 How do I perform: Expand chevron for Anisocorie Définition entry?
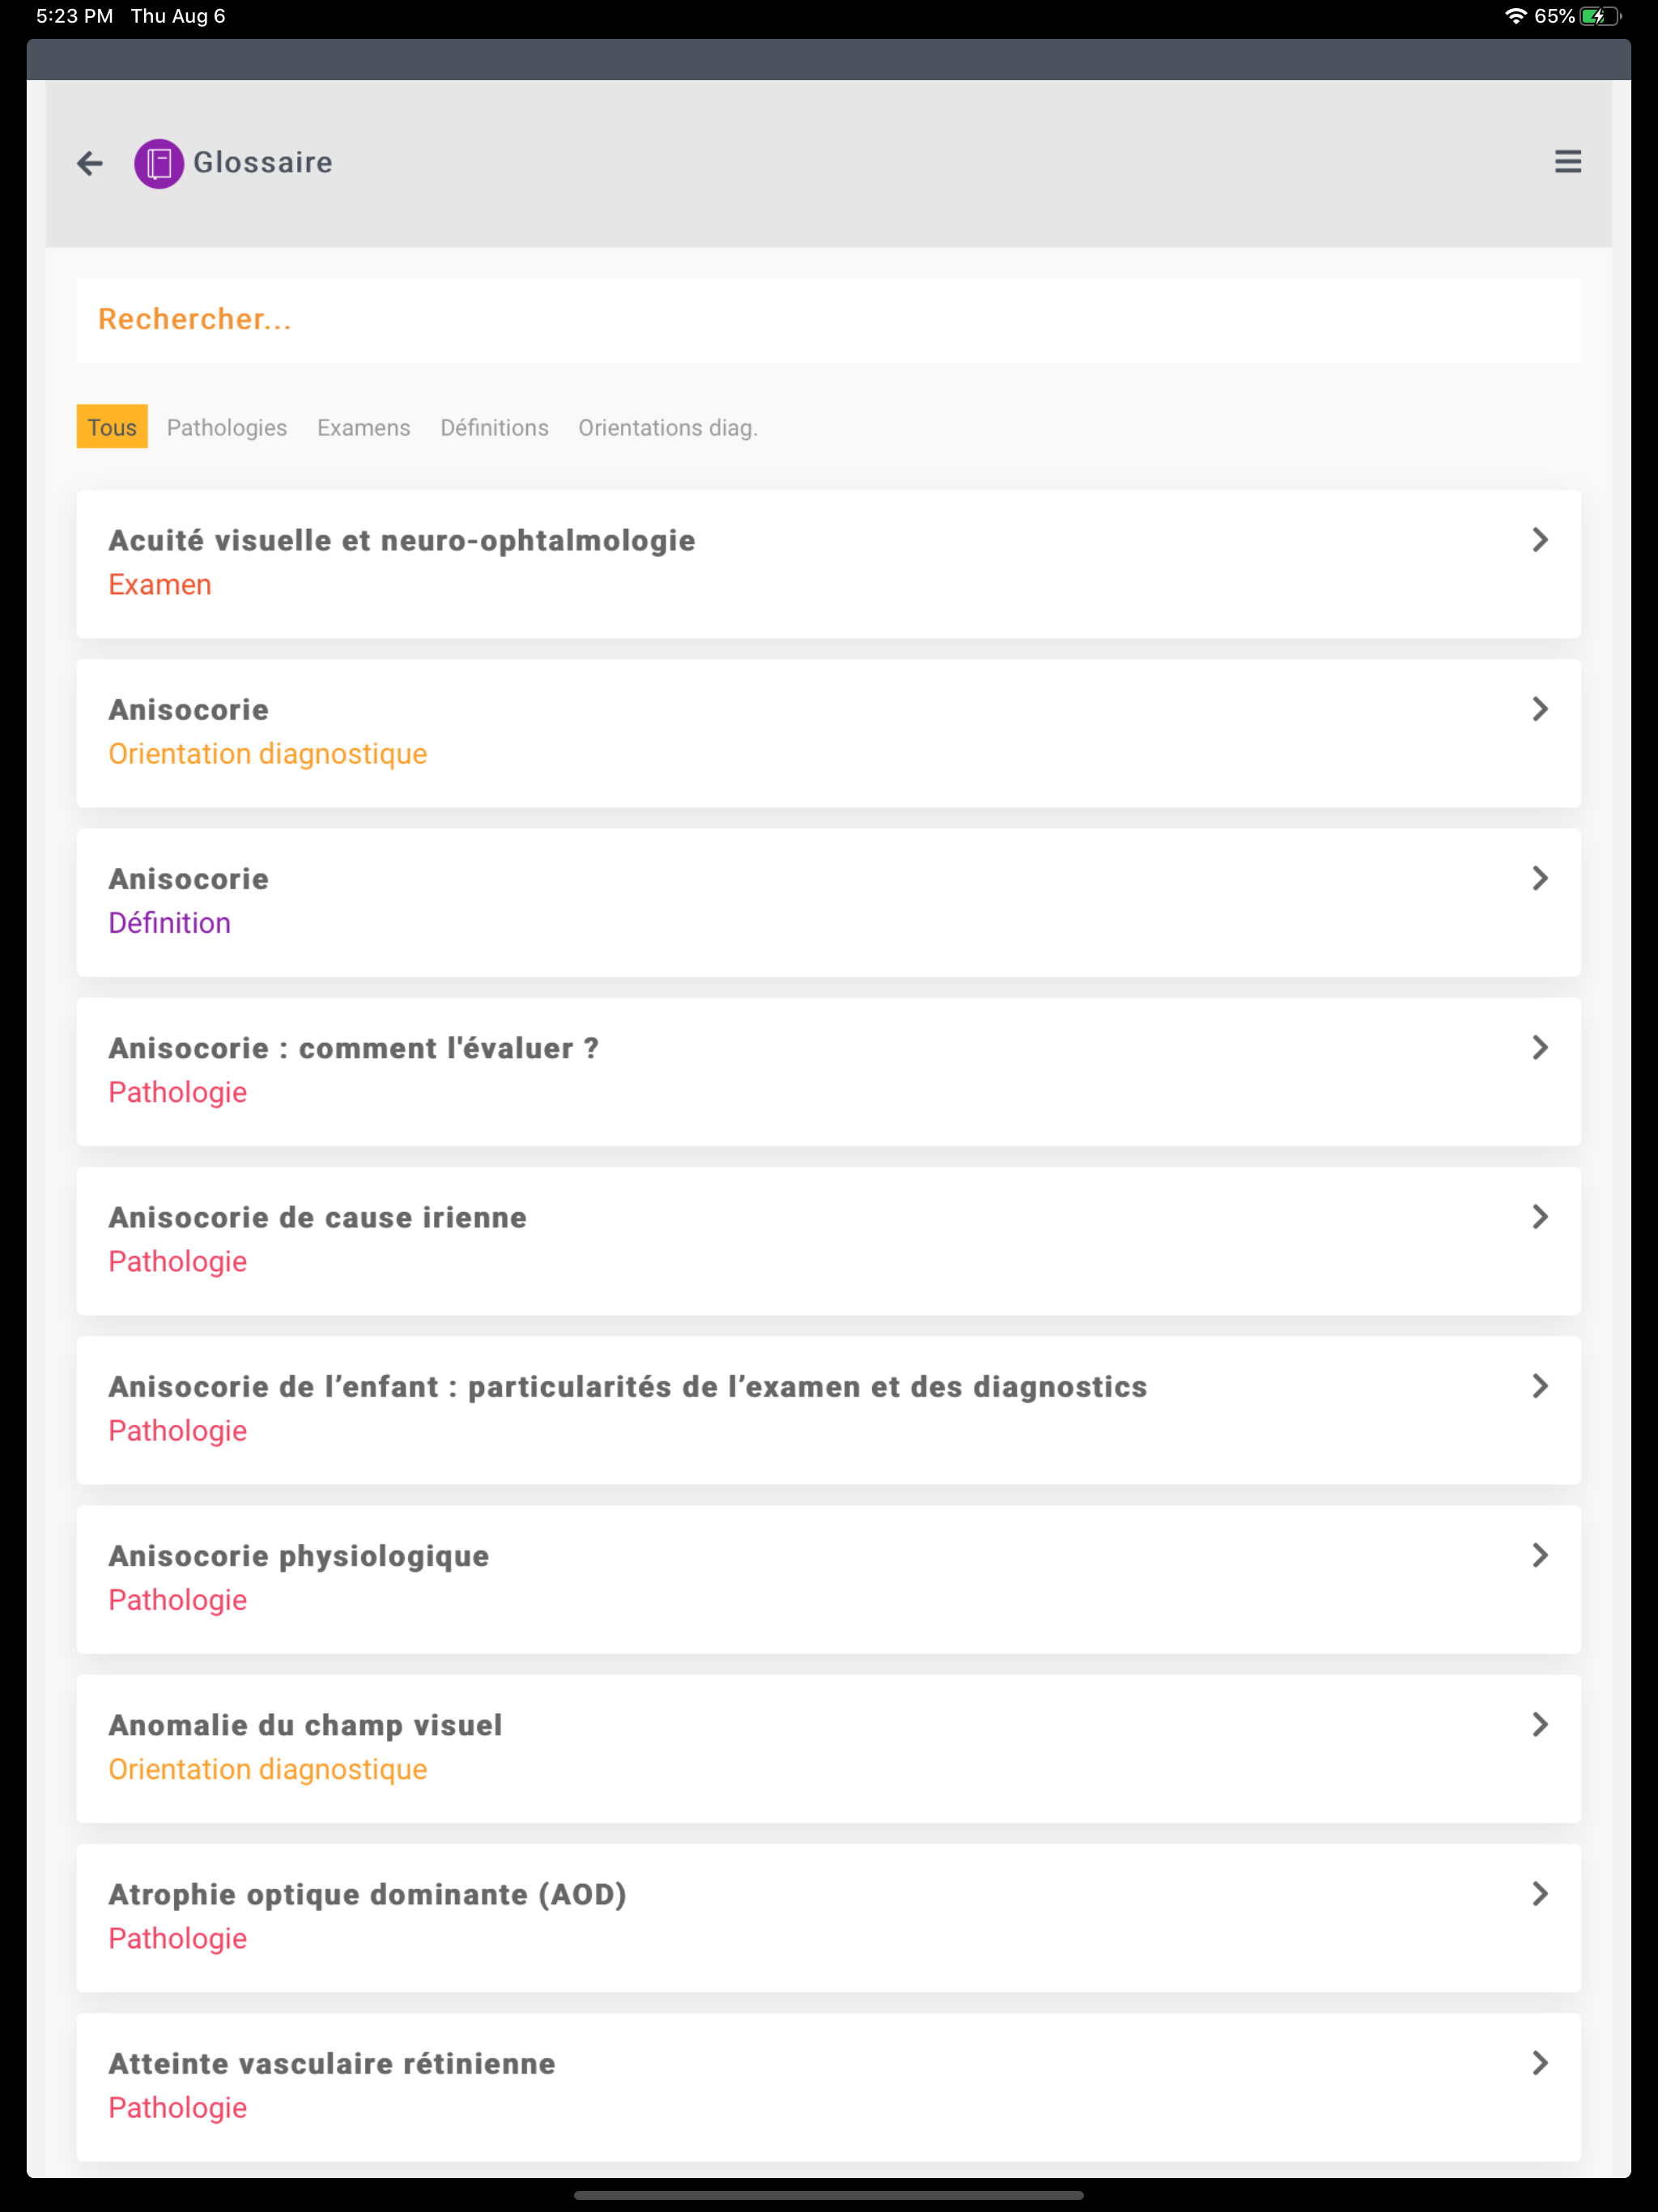(x=1540, y=878)
